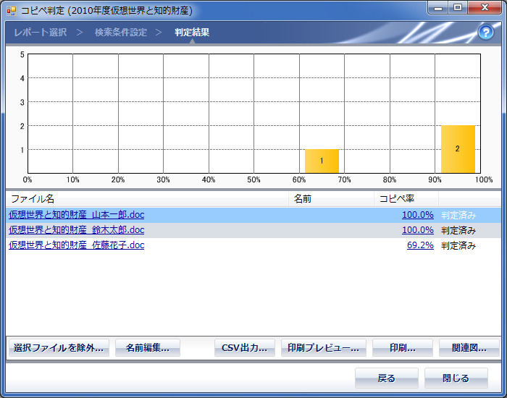507x398 pixels.
Task: Click 100.0% rate for 鈴木太郎
Action: (x=417, y=230)
